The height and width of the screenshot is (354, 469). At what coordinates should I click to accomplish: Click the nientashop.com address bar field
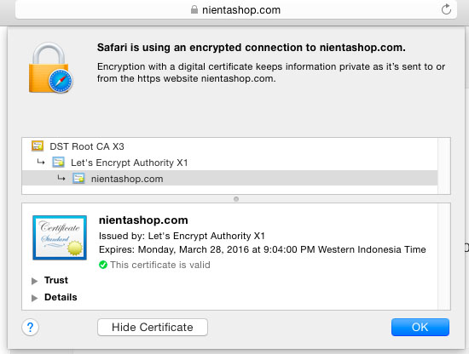point(235,9)
